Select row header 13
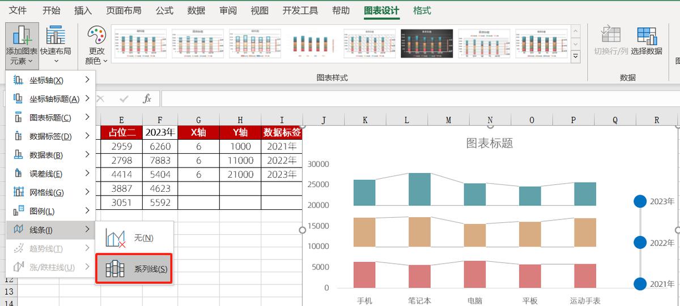The image size is (680, 306). [8, 291]
